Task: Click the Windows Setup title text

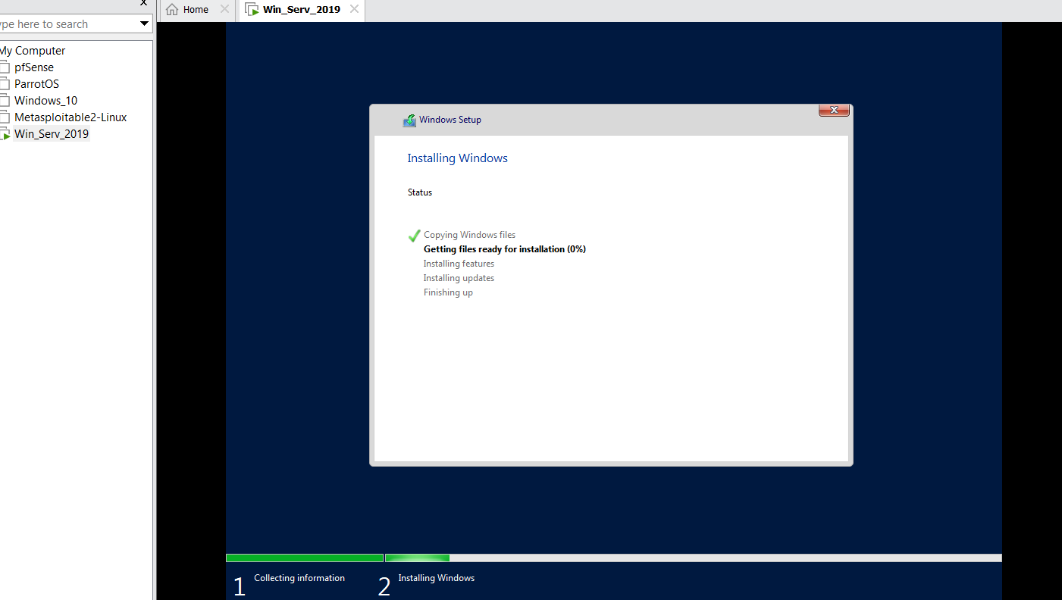Action: point(450,120)
